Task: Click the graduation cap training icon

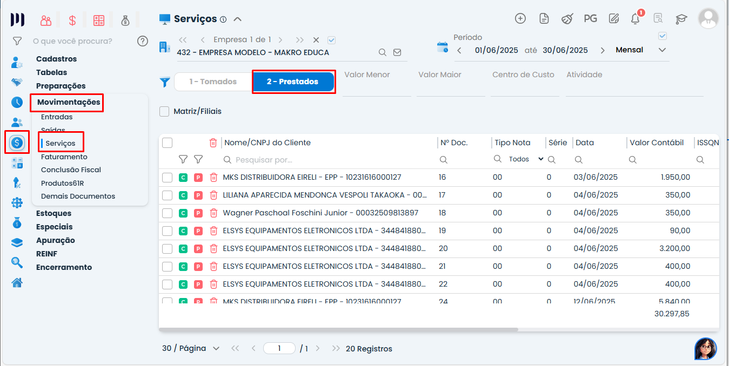Action: coord(681,19)
